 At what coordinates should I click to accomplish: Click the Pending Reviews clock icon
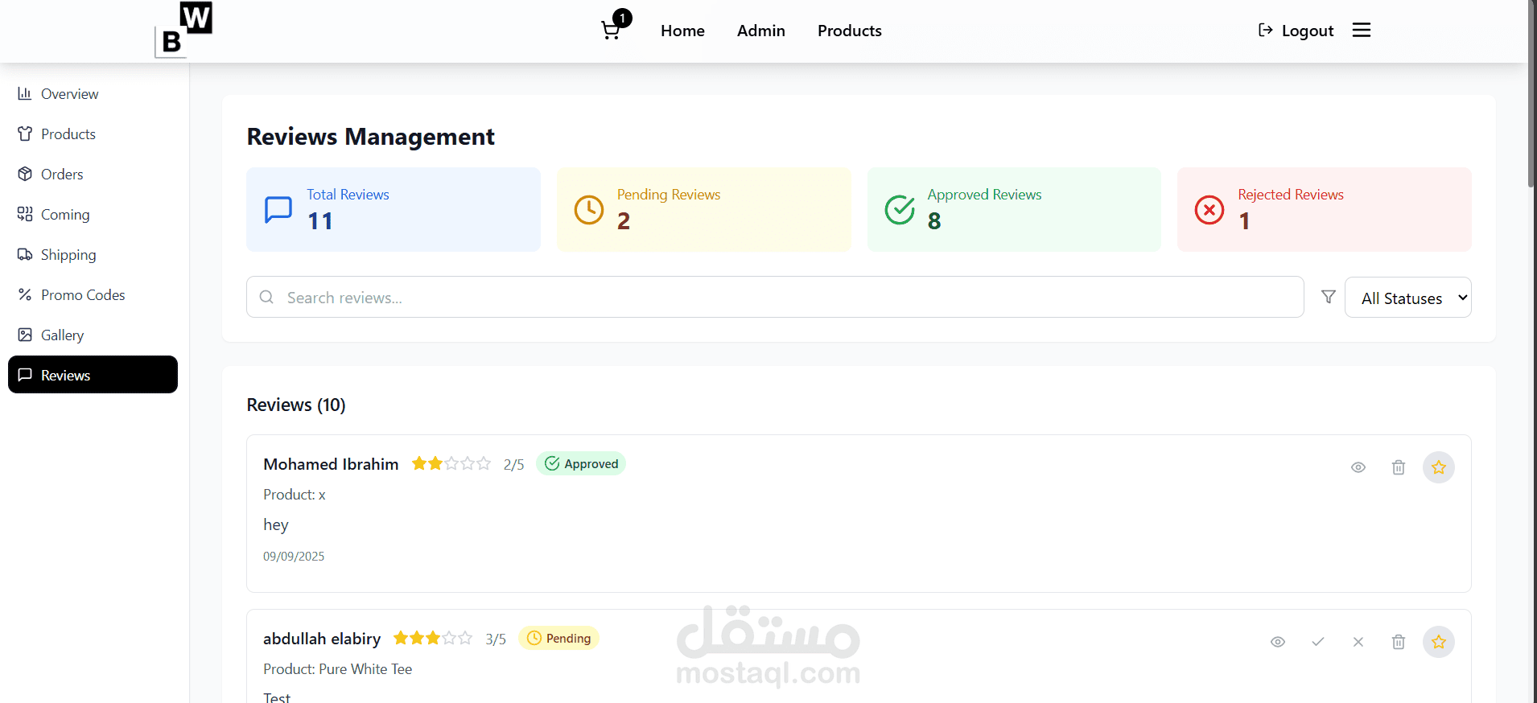589,210
